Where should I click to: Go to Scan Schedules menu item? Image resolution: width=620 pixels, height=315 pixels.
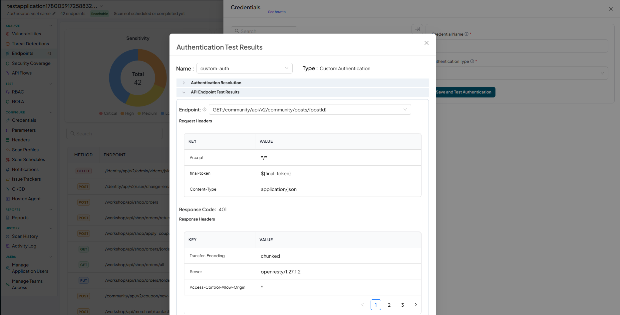(x=28, y=160)
